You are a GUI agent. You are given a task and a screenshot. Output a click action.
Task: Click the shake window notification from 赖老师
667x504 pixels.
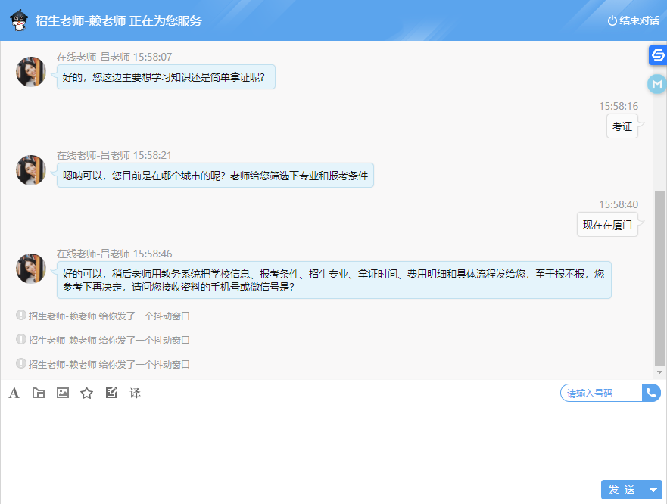(x=102, y=316)
